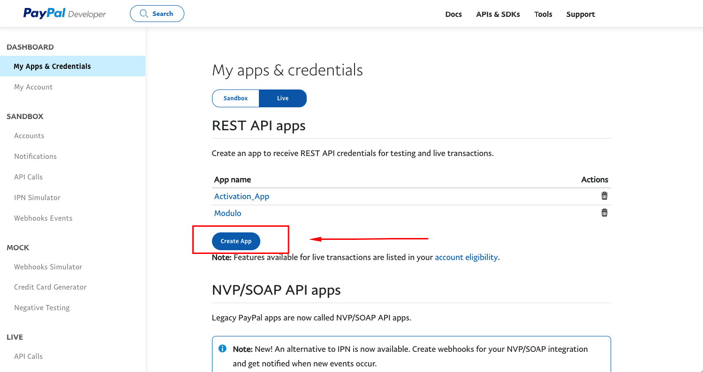Open IPN Simulator
Viewport: 703px width, 372px height.
[37, 197]
